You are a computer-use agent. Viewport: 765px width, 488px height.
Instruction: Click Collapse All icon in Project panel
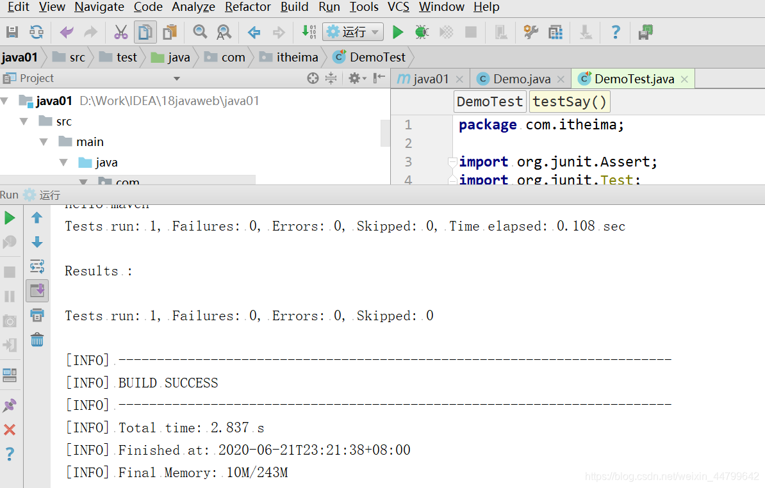331,78
